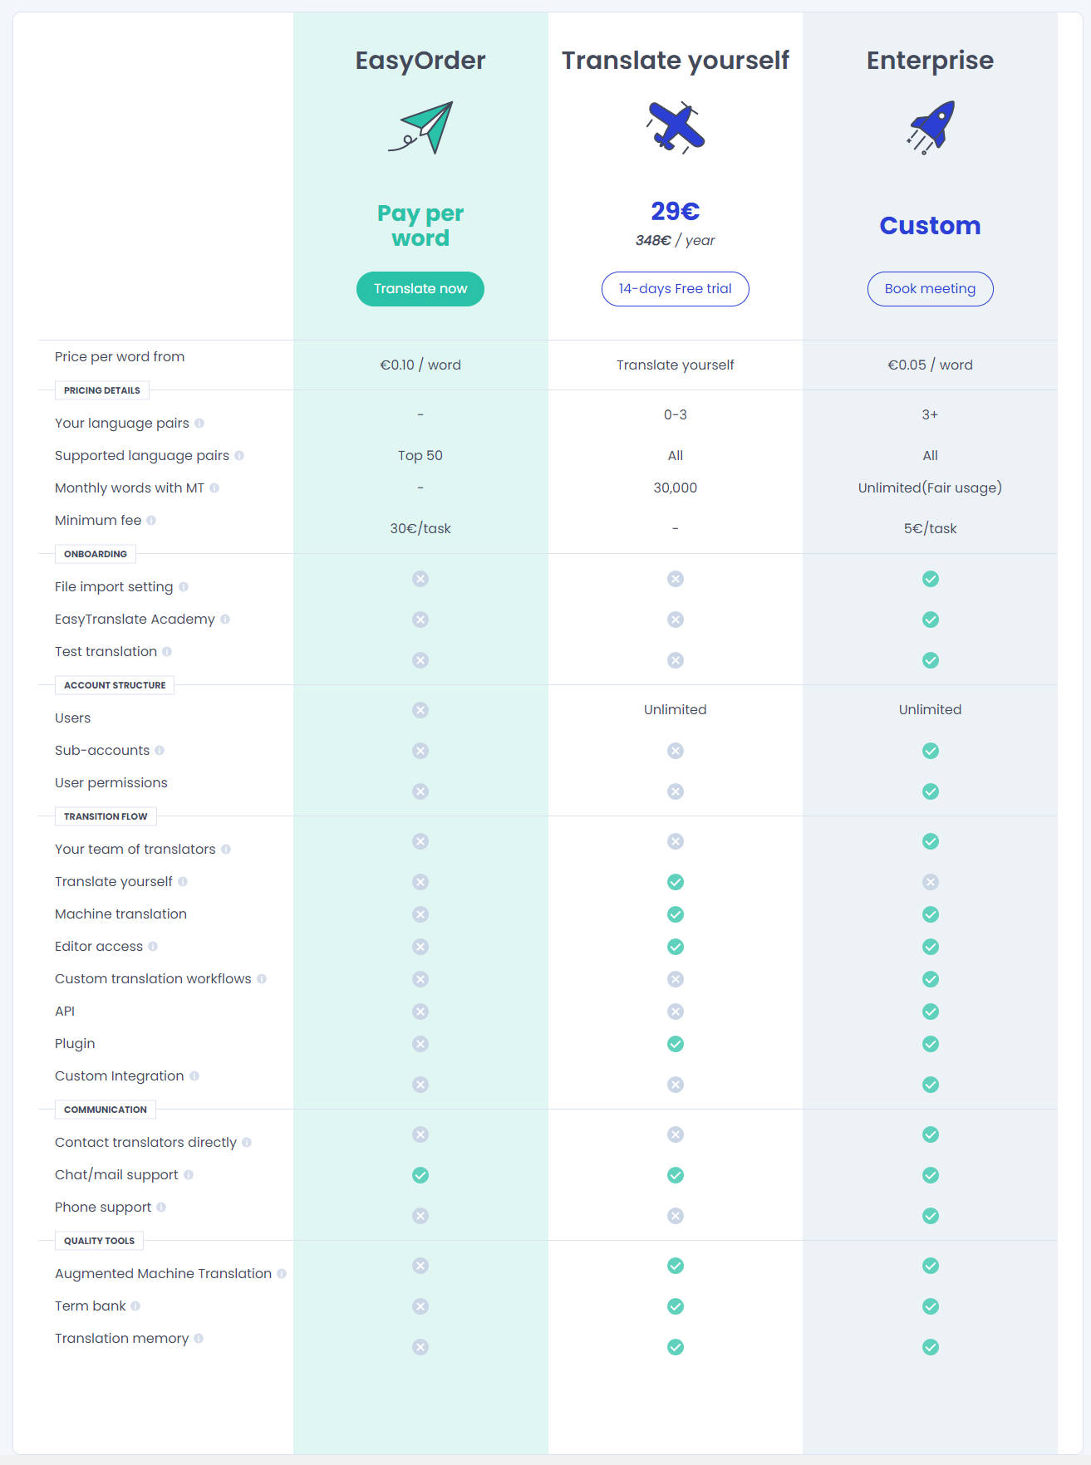Toggle the green Chat/mail support check under EasyOrder

coord(420,1174)
